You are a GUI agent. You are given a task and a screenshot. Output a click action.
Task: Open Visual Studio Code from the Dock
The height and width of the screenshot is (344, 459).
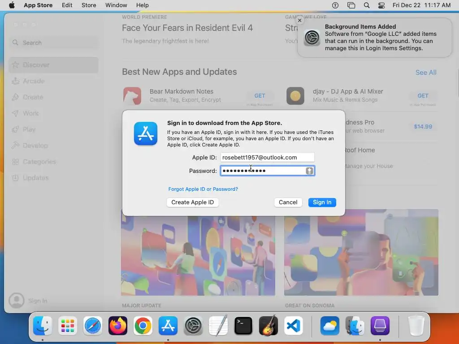[x=294, y=326]
